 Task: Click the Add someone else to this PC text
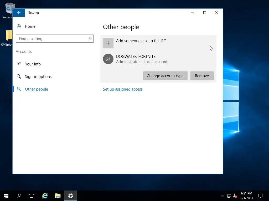(141, 41)
